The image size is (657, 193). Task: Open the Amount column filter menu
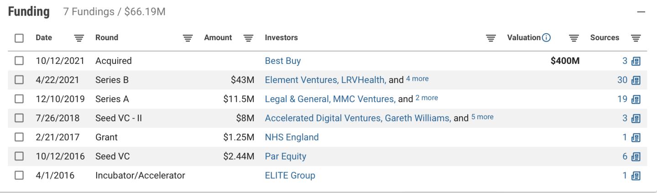click(248, 38)
